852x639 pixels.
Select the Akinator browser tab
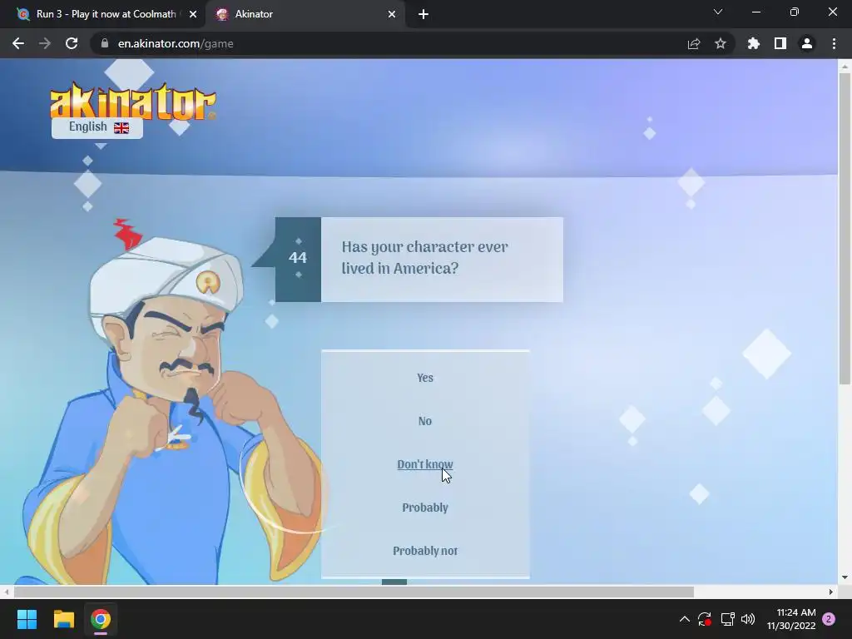[x=305, y=14]
